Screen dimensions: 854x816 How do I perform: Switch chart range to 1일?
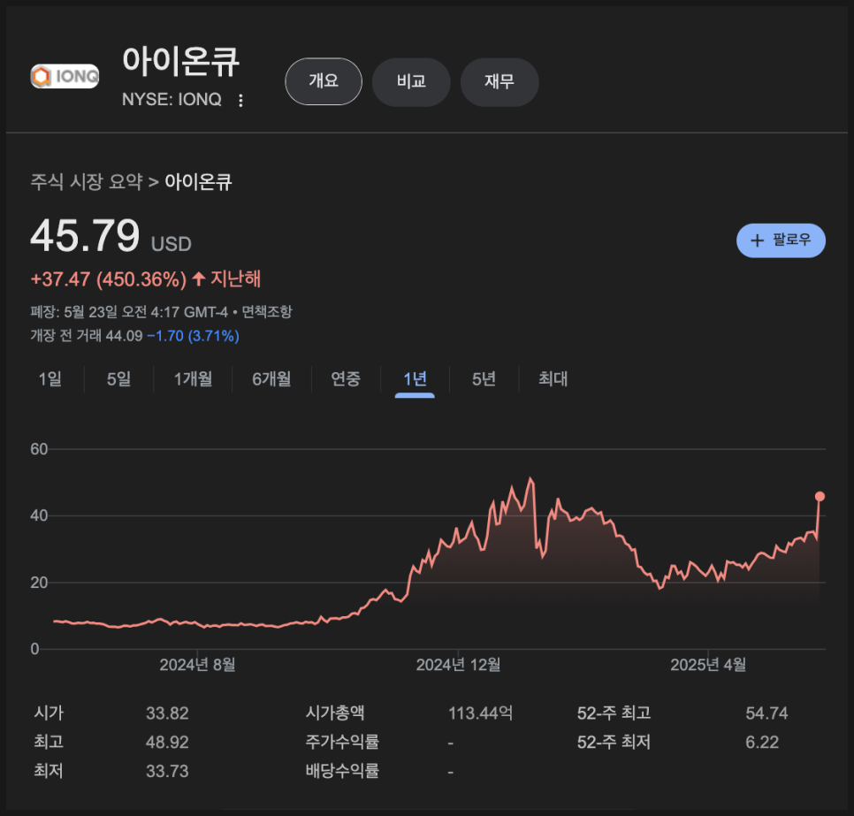tap(50, 378)
